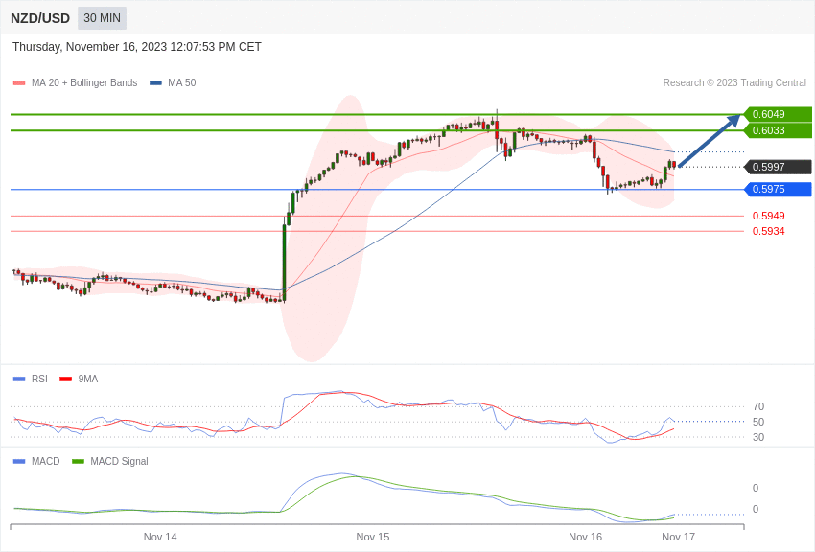Click the Research © 2023 Trading Central credit
The image size is (815, 552).
click(x=734, y=83)
